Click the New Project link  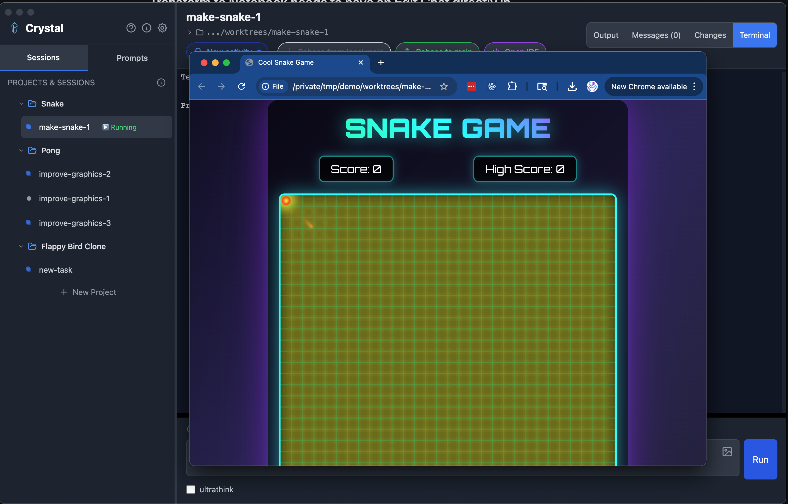click(89, 292)
